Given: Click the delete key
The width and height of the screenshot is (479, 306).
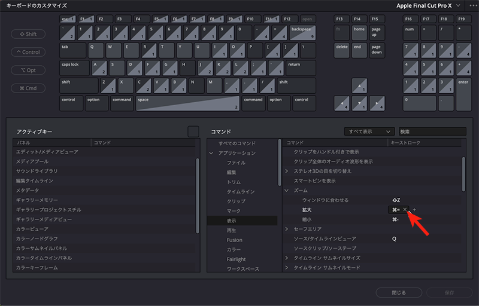Looking at the screenshot, I should 341,50.
